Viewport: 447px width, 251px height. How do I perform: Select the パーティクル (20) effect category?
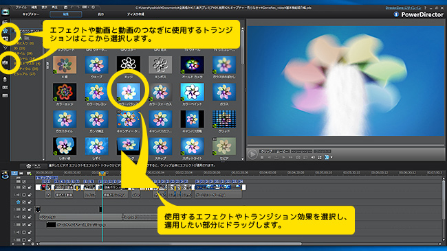pos(25,69)
